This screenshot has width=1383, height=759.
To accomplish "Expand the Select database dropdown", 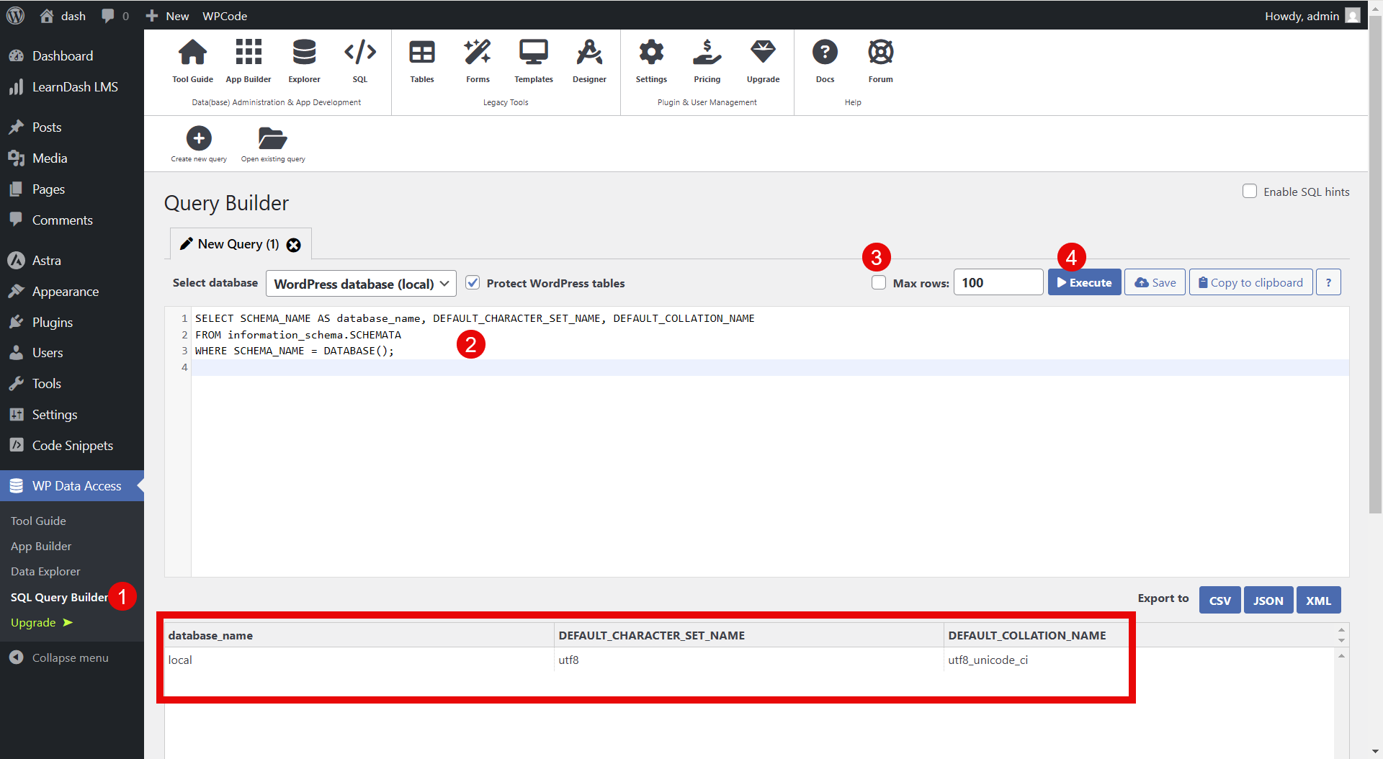I will (361, 284).
